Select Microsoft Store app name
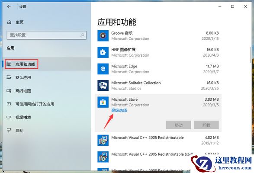Viewport: 254px width, 173px height. 125,99
